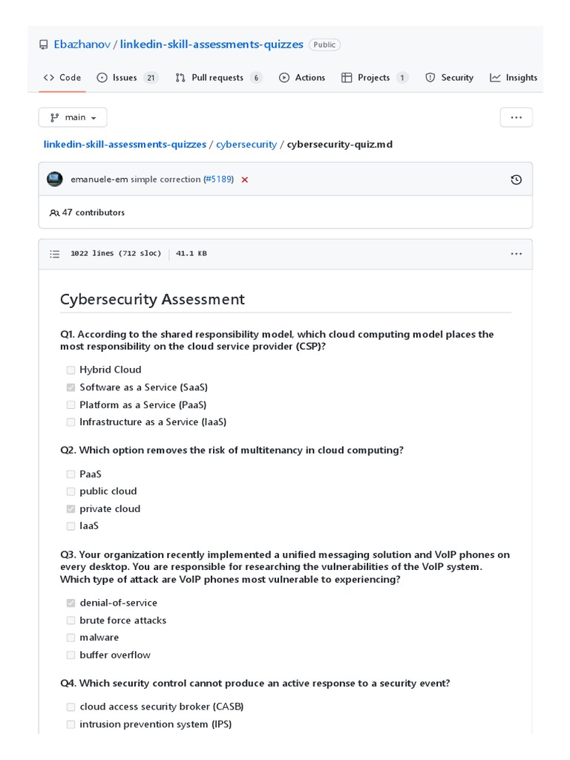Check the malware checkbox
This screenshot has width=570, height=760.
pos(71,638)
